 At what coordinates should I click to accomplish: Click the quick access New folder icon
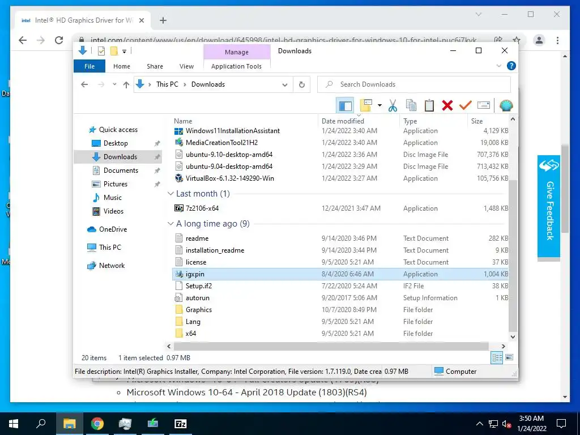[x=114, y=51]
